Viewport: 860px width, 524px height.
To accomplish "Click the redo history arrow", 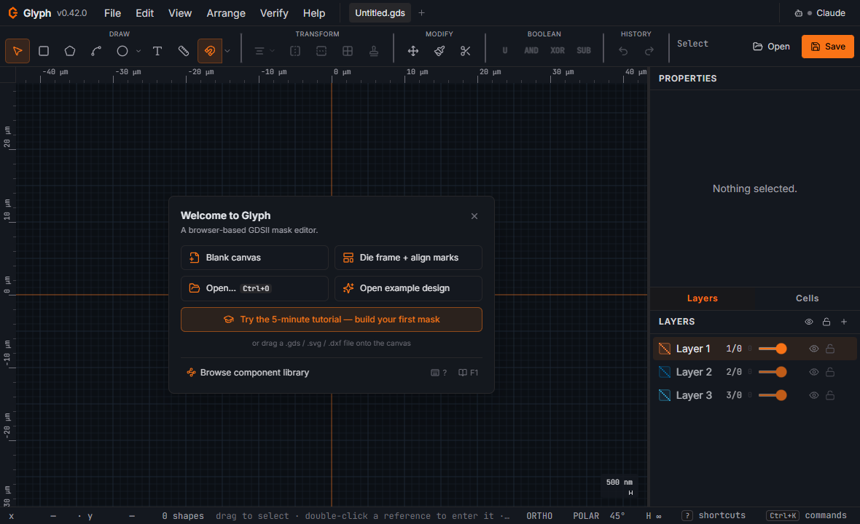I will (x=649, y=51).
